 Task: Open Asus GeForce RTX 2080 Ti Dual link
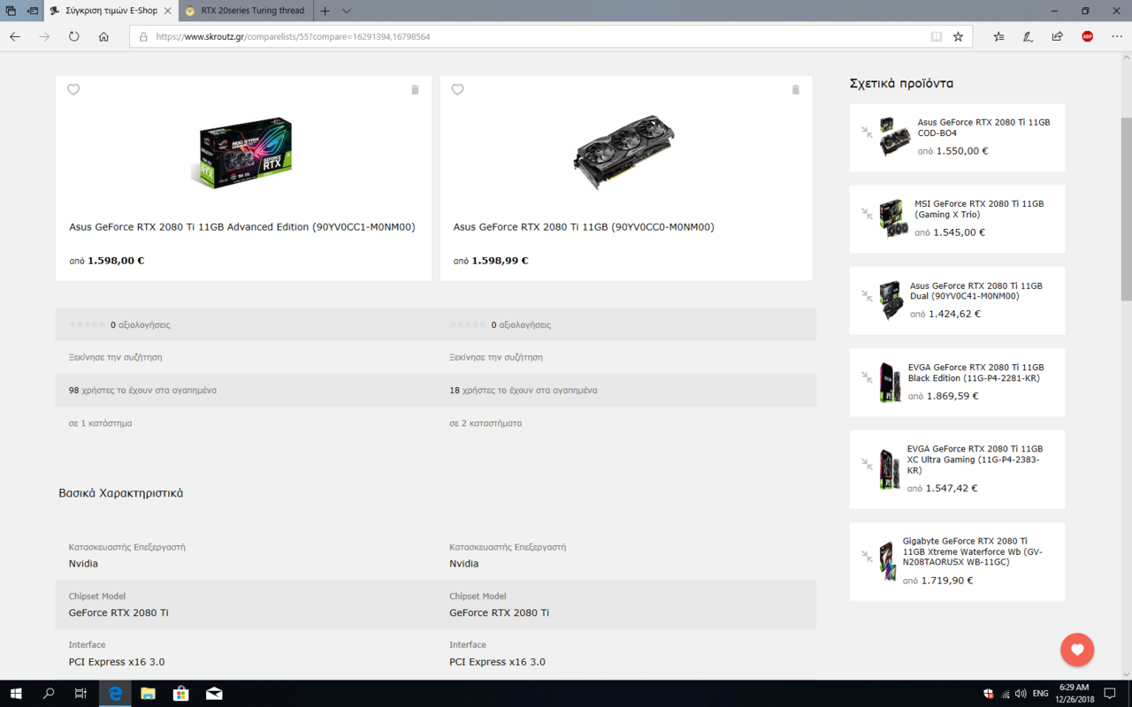tap(976, 291)
